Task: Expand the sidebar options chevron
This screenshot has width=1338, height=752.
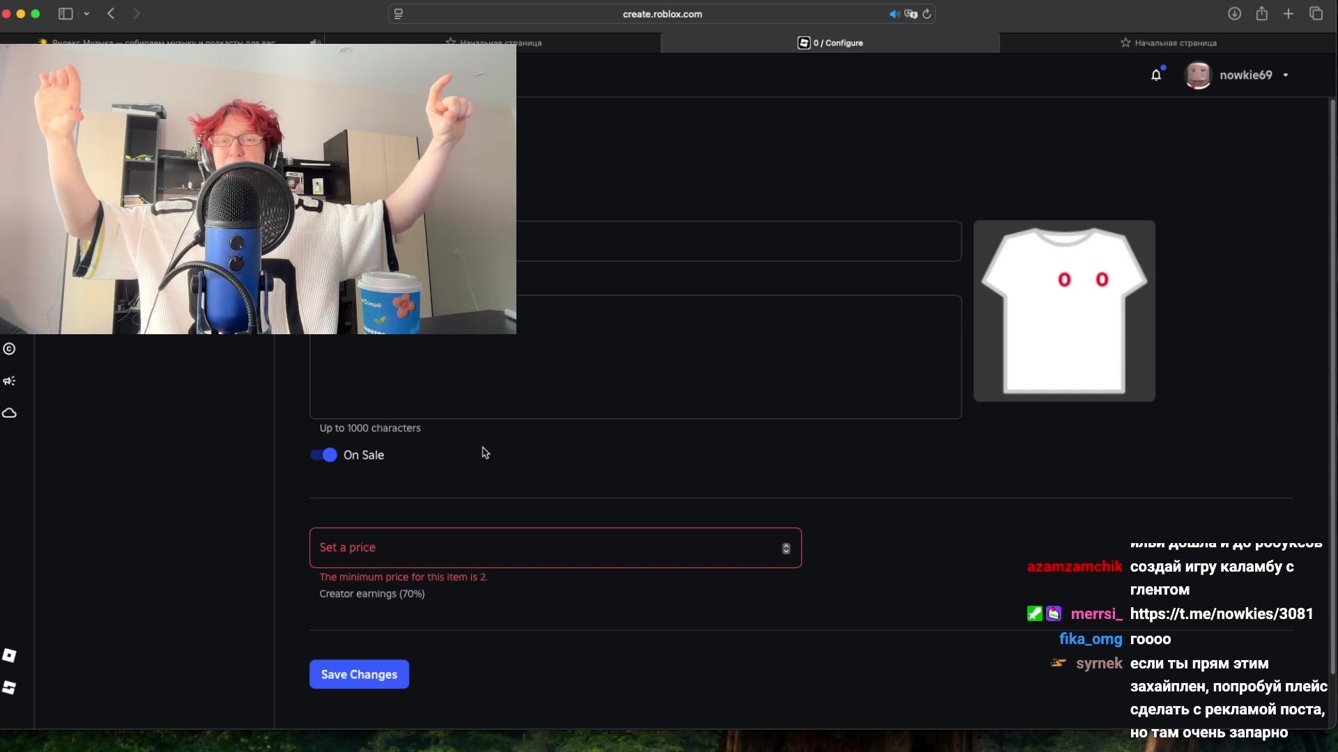Action: (86, 14)
